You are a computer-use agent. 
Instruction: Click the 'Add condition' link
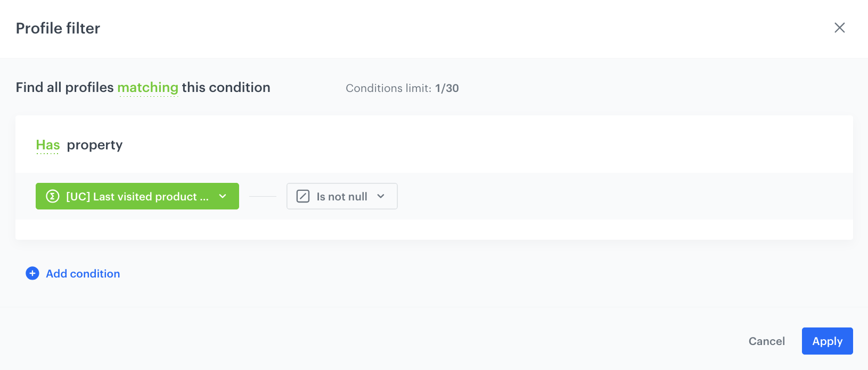click(x=83, y=274)
